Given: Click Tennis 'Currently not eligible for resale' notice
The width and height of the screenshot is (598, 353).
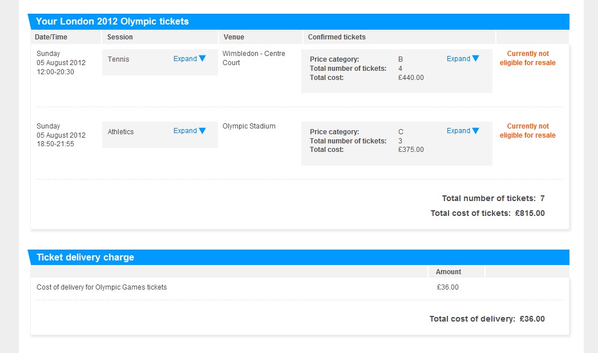Looking at the screenshot, I should [527, 58].
